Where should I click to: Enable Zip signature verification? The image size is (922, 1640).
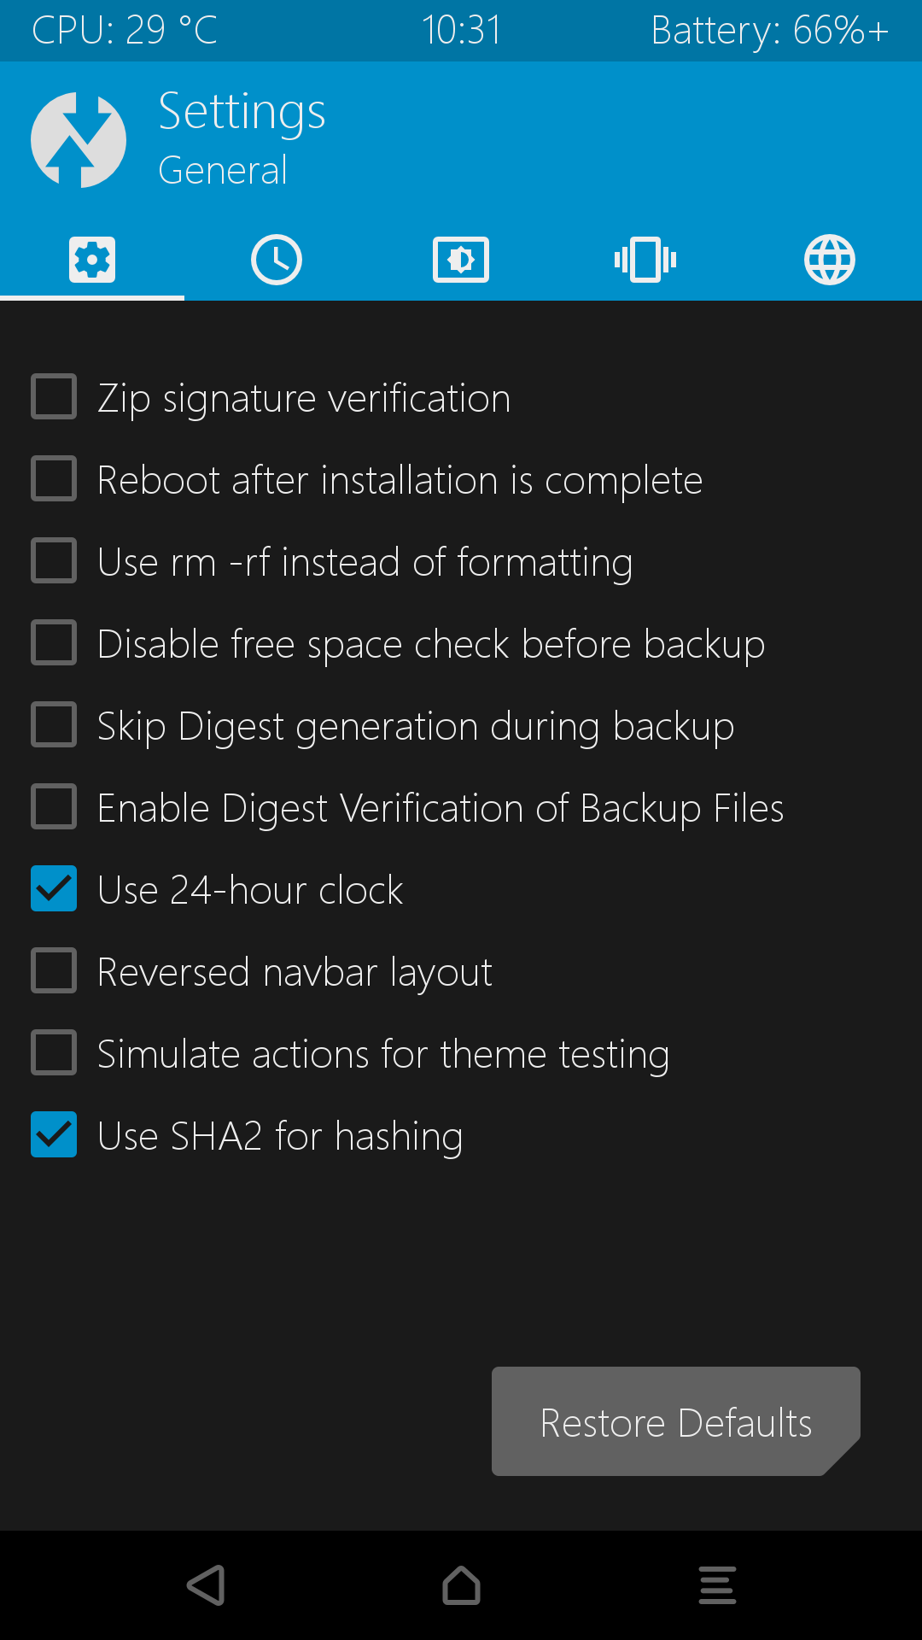pyautogui.click(x=54, y=397)
